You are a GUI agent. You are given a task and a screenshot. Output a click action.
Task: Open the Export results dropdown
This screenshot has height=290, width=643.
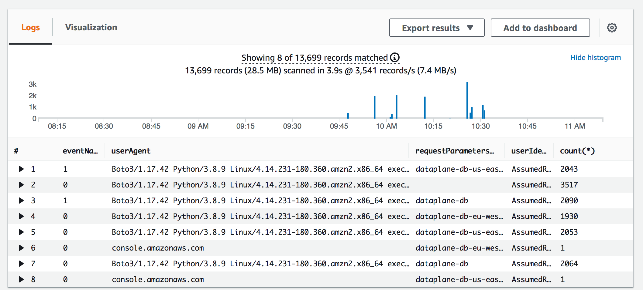[x=437, y=28]
